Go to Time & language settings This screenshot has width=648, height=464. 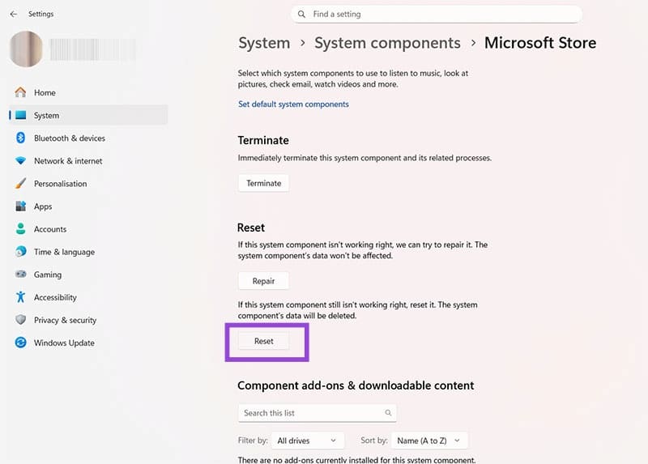88,252
